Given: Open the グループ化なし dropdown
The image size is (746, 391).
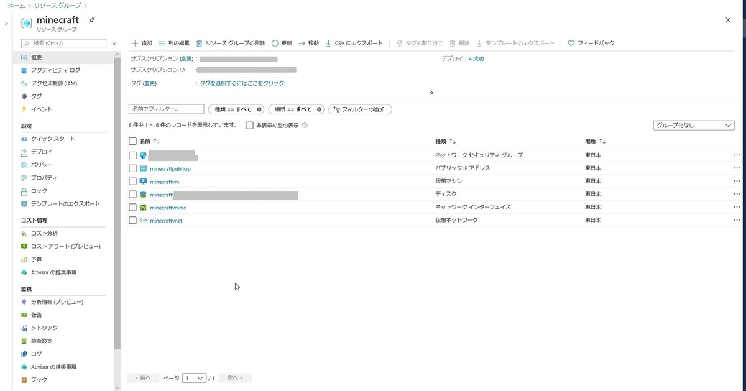Looking at the screenshot, I should (693, 125).
